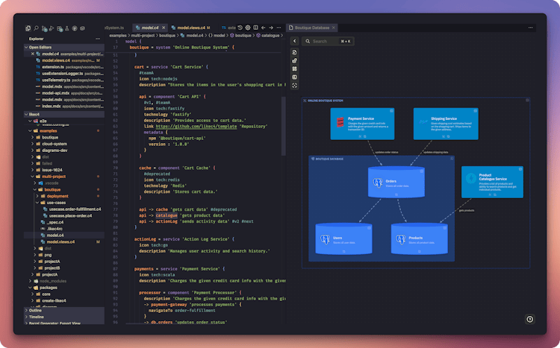
Task: Close model.c4 in Open Editors
Action: pos(33,54)
